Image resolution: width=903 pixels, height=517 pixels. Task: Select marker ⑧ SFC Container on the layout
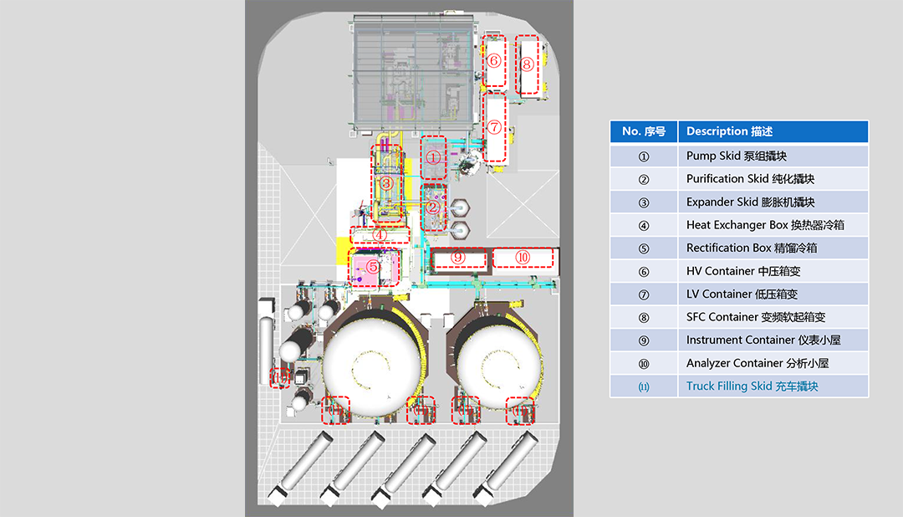[x=527, y=64]
